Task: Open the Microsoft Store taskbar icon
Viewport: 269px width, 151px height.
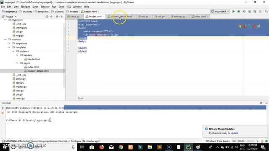Action: [x=92, y=147]
